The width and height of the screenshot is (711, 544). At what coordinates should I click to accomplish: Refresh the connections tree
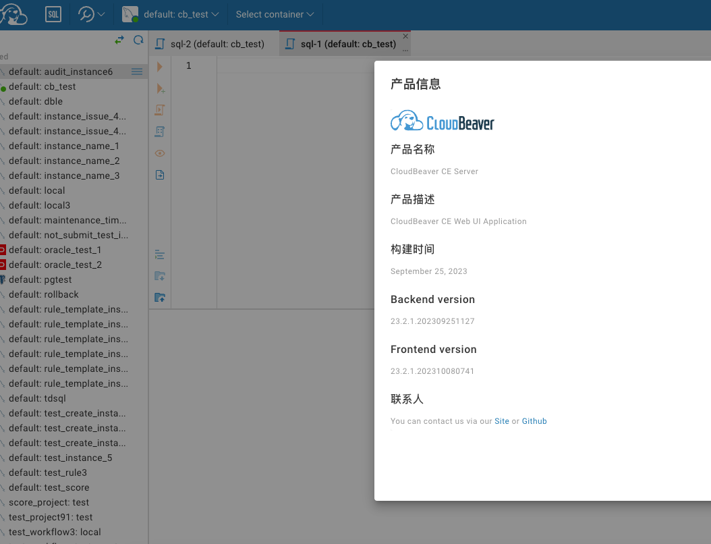pos(138,40)
